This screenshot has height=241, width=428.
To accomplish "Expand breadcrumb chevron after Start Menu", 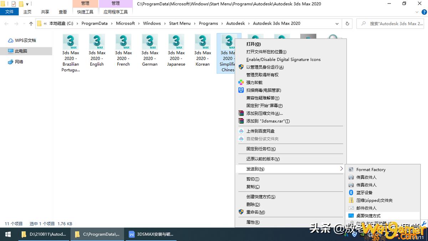I will point(195,24).
